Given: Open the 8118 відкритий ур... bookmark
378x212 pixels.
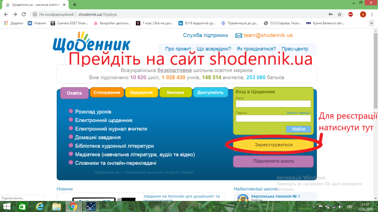Looking at the screenshot, I should (x=197, y=23).
